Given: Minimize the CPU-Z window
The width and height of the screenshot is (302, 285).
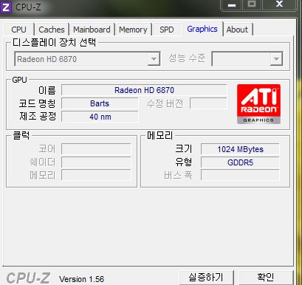Looking at the screenshot, I should [x=232, y=5].
